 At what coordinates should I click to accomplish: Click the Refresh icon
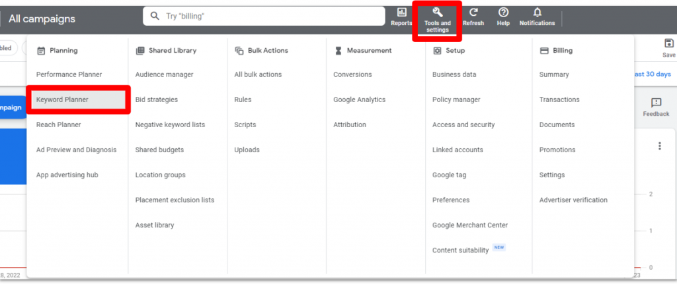tap(473, 13)
